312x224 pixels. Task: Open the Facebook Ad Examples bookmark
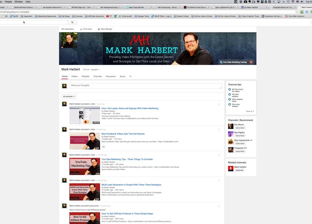(x=272, y=16)
